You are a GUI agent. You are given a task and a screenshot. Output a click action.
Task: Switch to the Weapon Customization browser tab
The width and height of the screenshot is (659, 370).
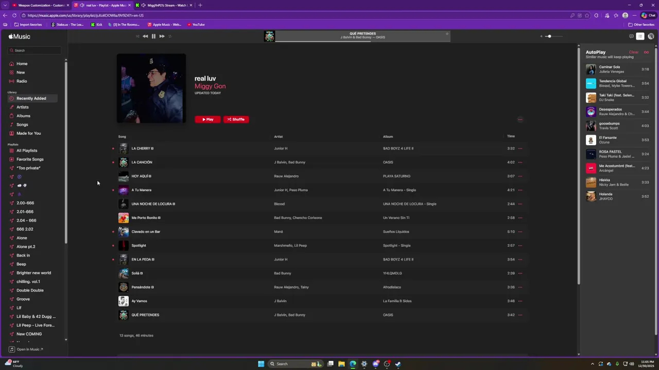coord(40,5)
